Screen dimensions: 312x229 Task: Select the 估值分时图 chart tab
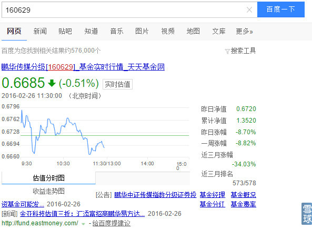pos(48,178)
